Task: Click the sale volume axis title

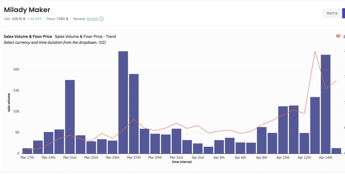Action: click(x=9, y=102)
